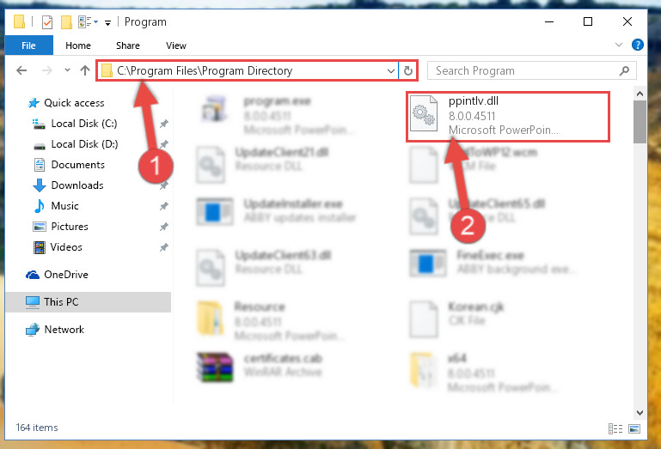Screen dimensions: 661x449
Task: Switch to the View tab
Action: [x=176, y=46]
